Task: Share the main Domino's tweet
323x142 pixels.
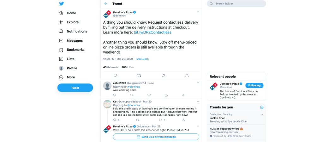Action: point(187,76)
